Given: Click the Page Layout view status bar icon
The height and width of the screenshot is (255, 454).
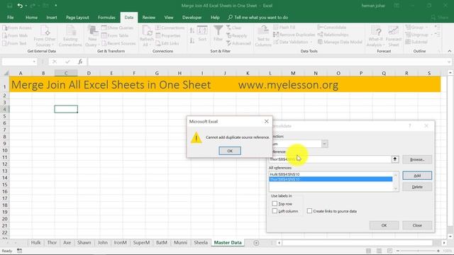Looking at the screenshot, I should (379, 251).
